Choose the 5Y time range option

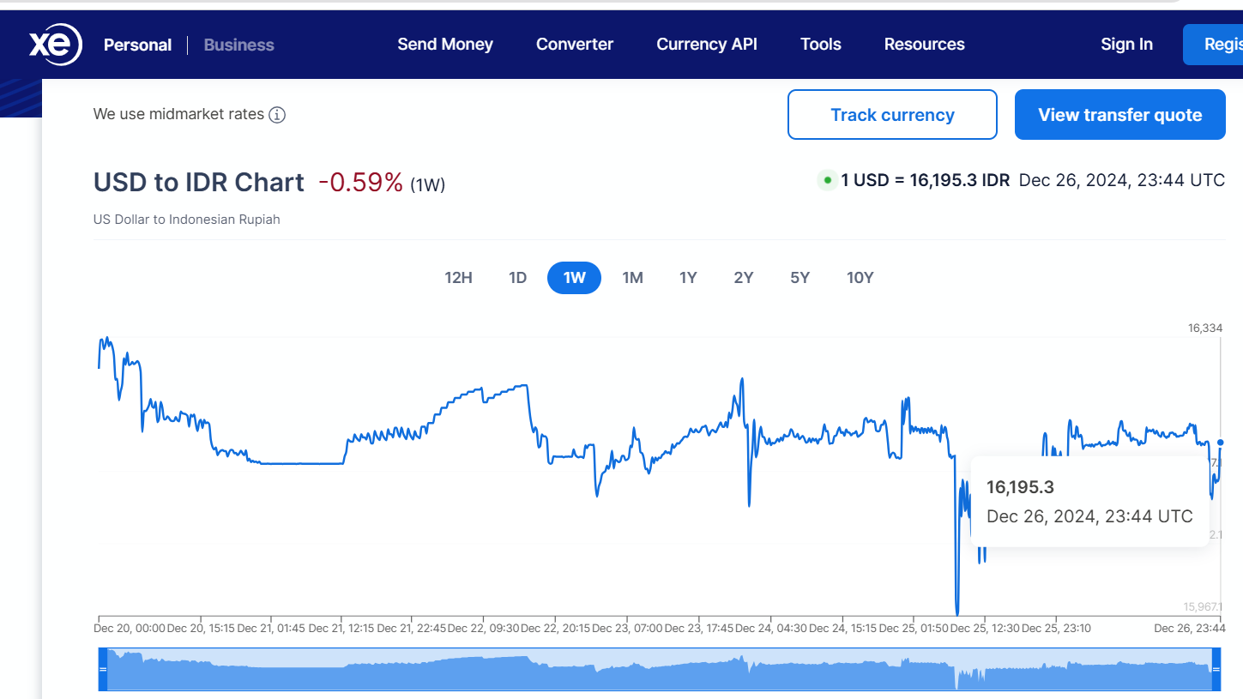point(800,278)
